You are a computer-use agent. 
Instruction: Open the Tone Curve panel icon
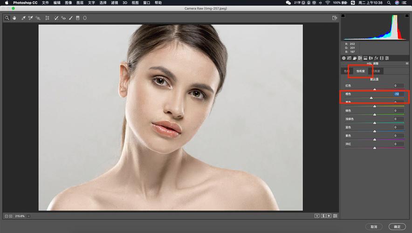[349, 58]
